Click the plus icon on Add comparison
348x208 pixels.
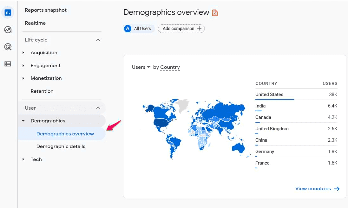[200, 29]
